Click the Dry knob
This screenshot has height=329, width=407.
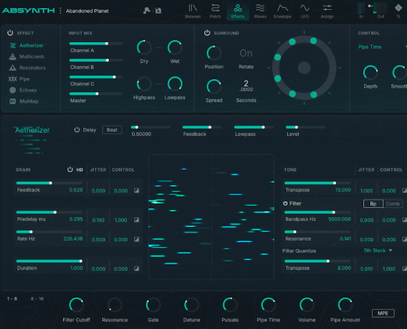point(144,48)
